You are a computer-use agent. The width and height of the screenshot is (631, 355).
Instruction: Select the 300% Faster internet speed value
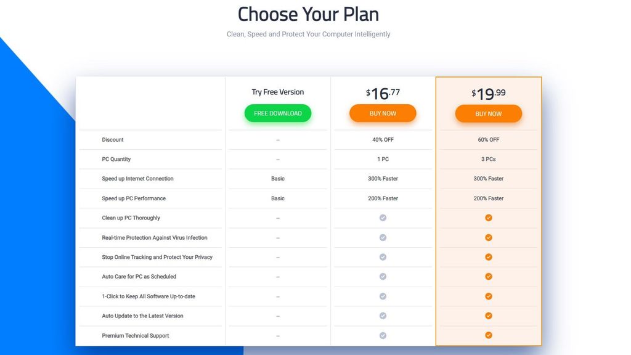click(x=383, y=178)
